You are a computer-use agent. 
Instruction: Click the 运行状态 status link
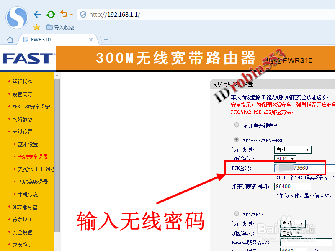[22, 82]
